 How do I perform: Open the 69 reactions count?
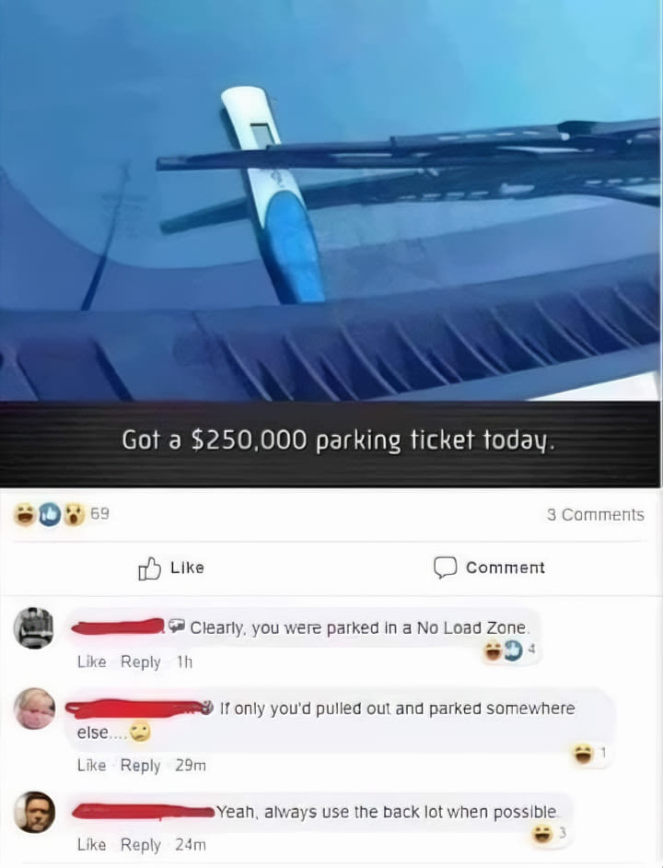(99, 514)
